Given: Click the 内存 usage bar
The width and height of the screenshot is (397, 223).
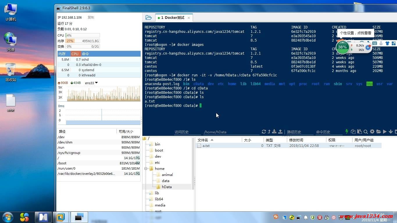Looking at the screenshot, I should point(83,41).
